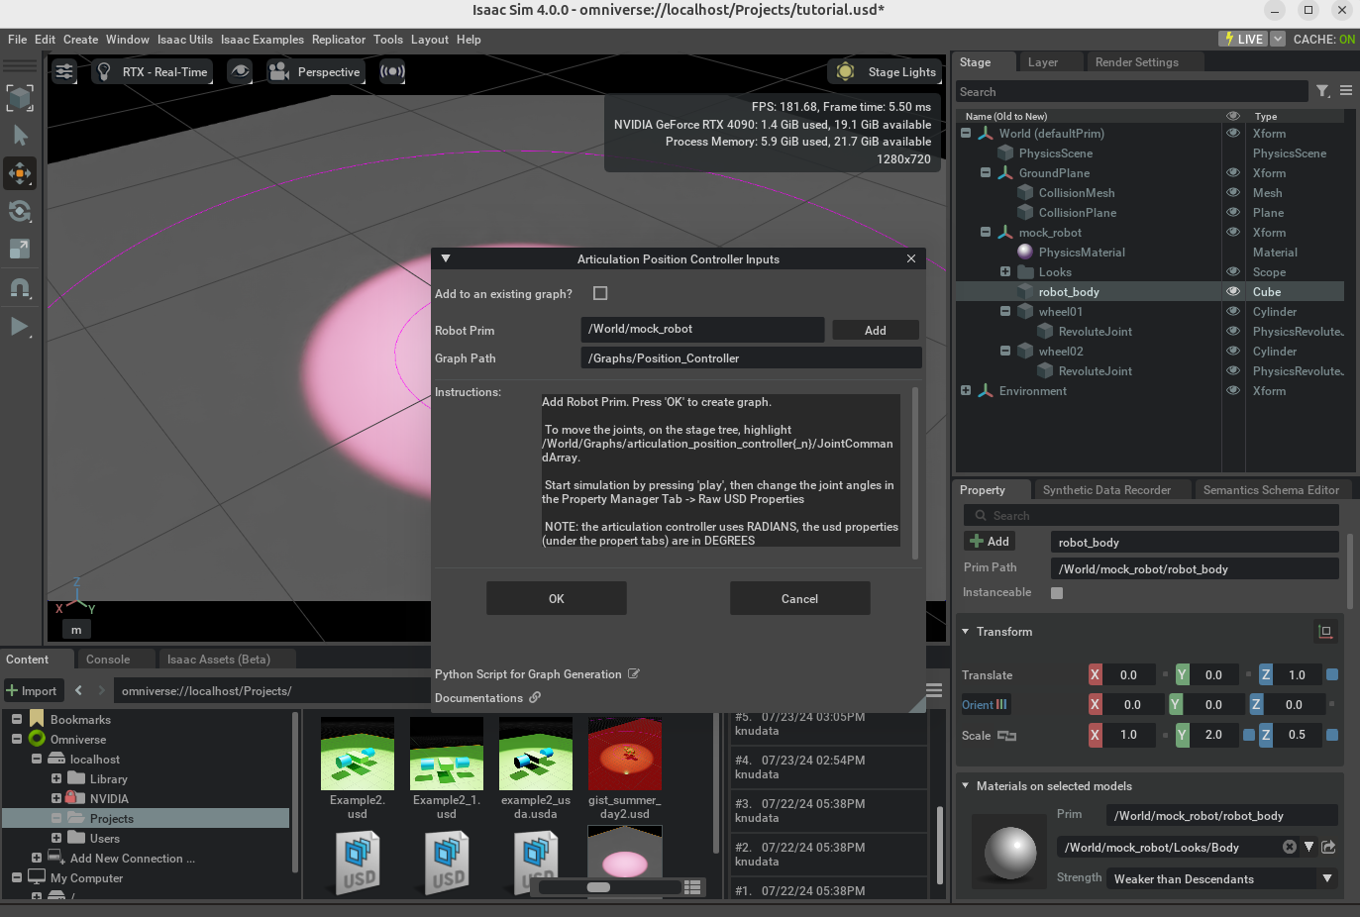Activate the Move tool
Screen dimensions: 1360x917
point(20,172)
